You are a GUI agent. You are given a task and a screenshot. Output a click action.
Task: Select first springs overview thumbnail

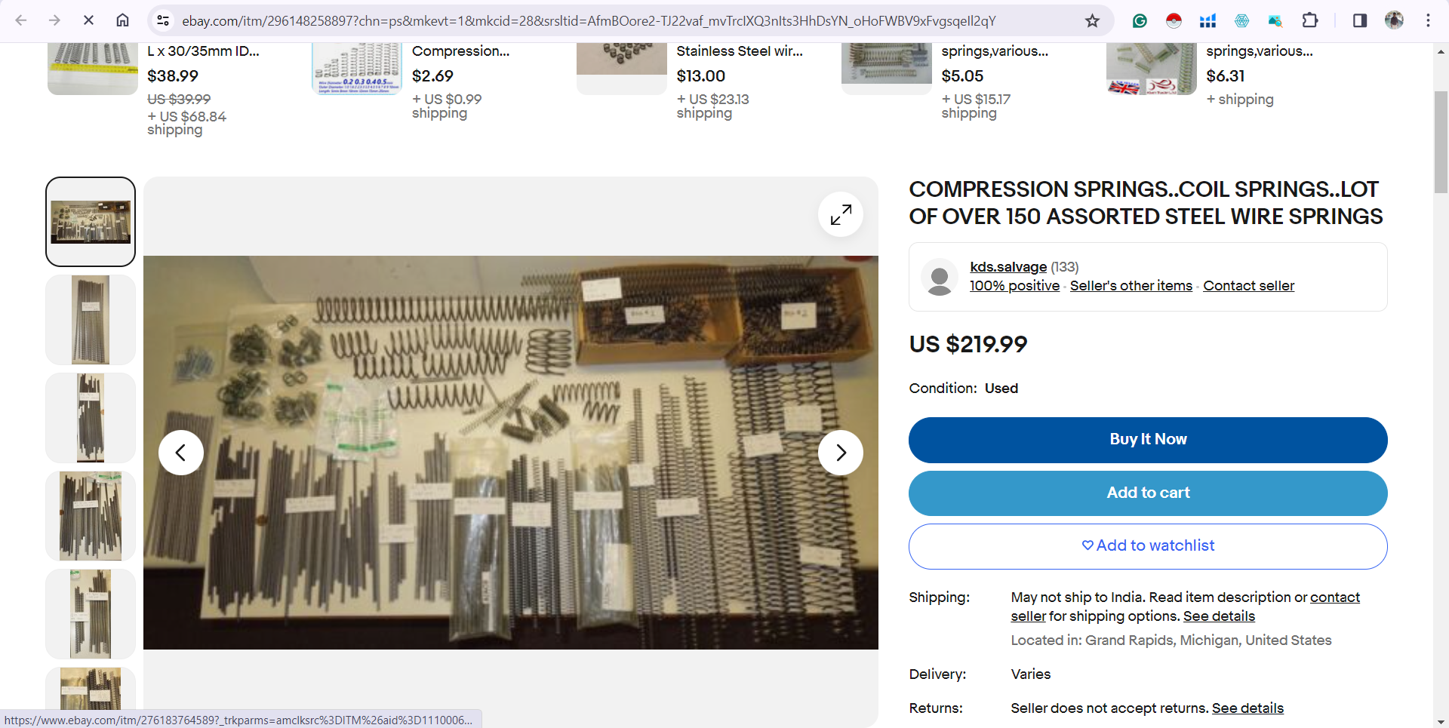pos(91,222)
